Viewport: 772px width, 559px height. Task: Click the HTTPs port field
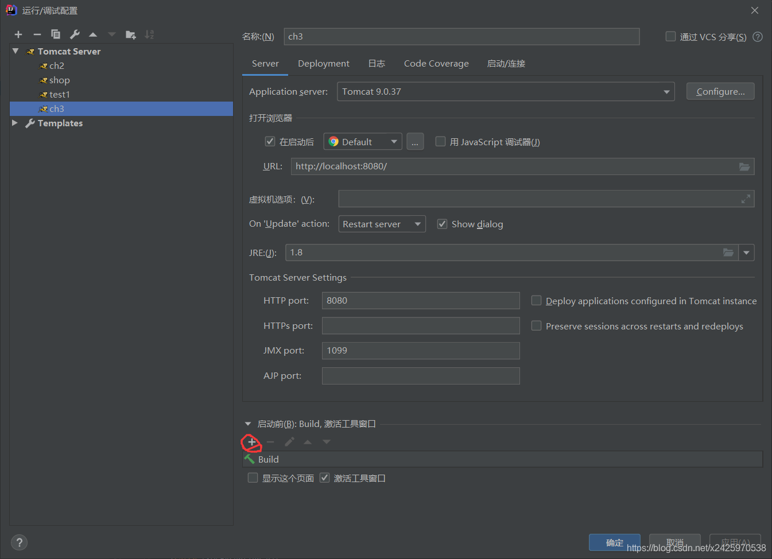[x=421, y=326]
